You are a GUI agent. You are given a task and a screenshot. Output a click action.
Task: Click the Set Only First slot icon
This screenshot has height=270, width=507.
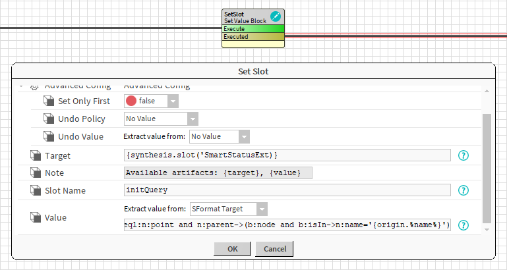(49, 101)
